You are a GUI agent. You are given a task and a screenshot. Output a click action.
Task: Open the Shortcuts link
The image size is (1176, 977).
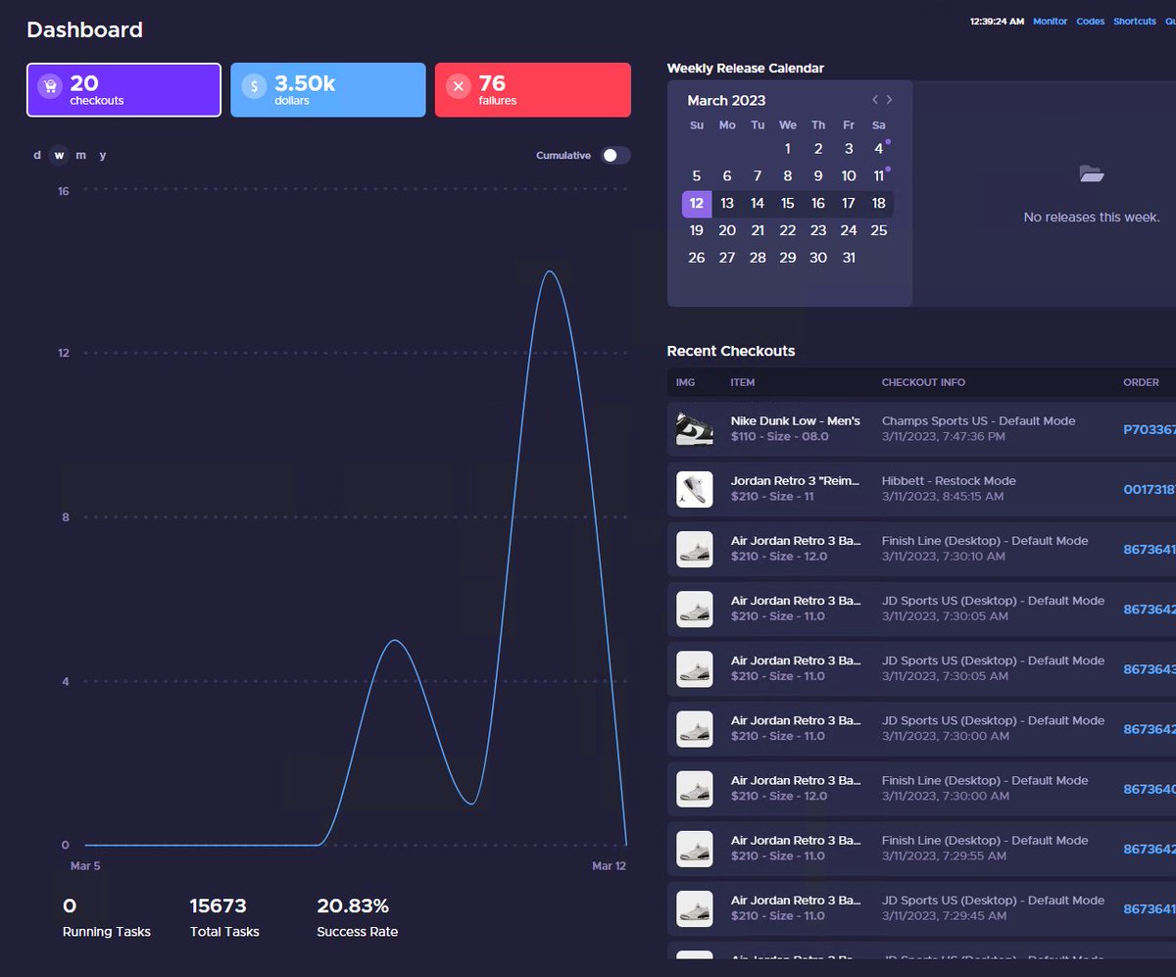(x=1135, y=22)
